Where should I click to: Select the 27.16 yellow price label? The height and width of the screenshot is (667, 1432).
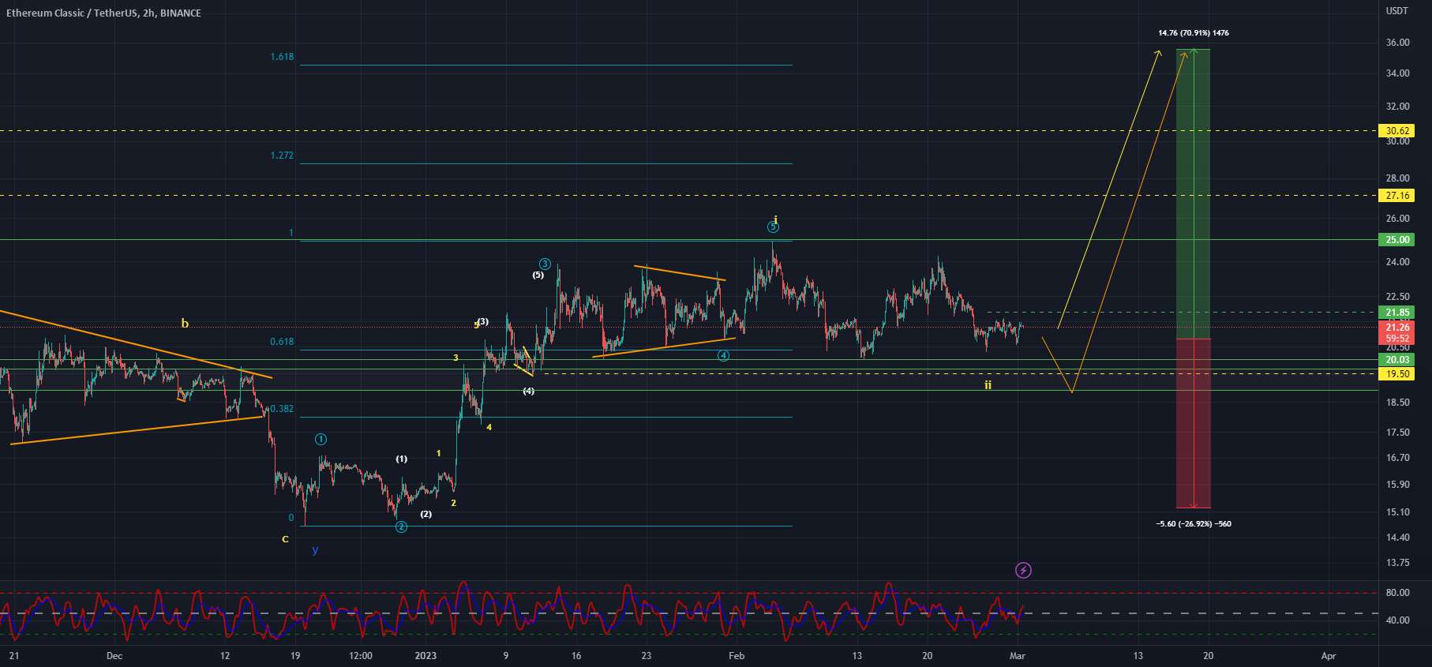[1397, 196]
